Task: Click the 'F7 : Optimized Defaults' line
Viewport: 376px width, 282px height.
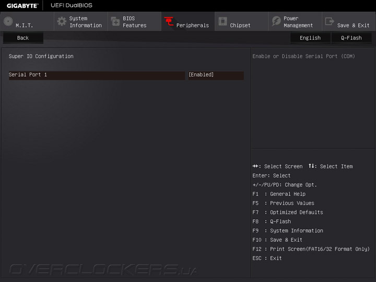Action: [x=288, y=212]
